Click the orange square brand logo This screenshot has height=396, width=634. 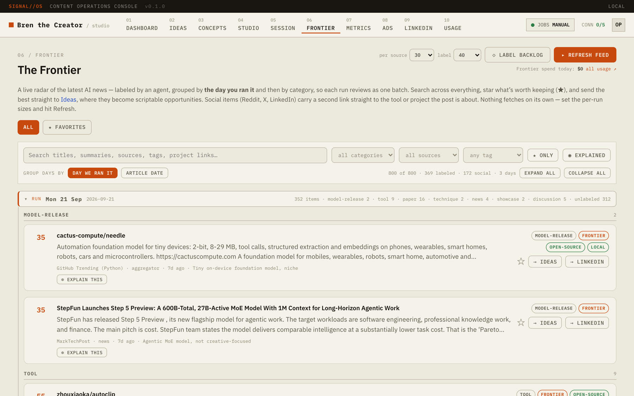click(x=11, y=25)
